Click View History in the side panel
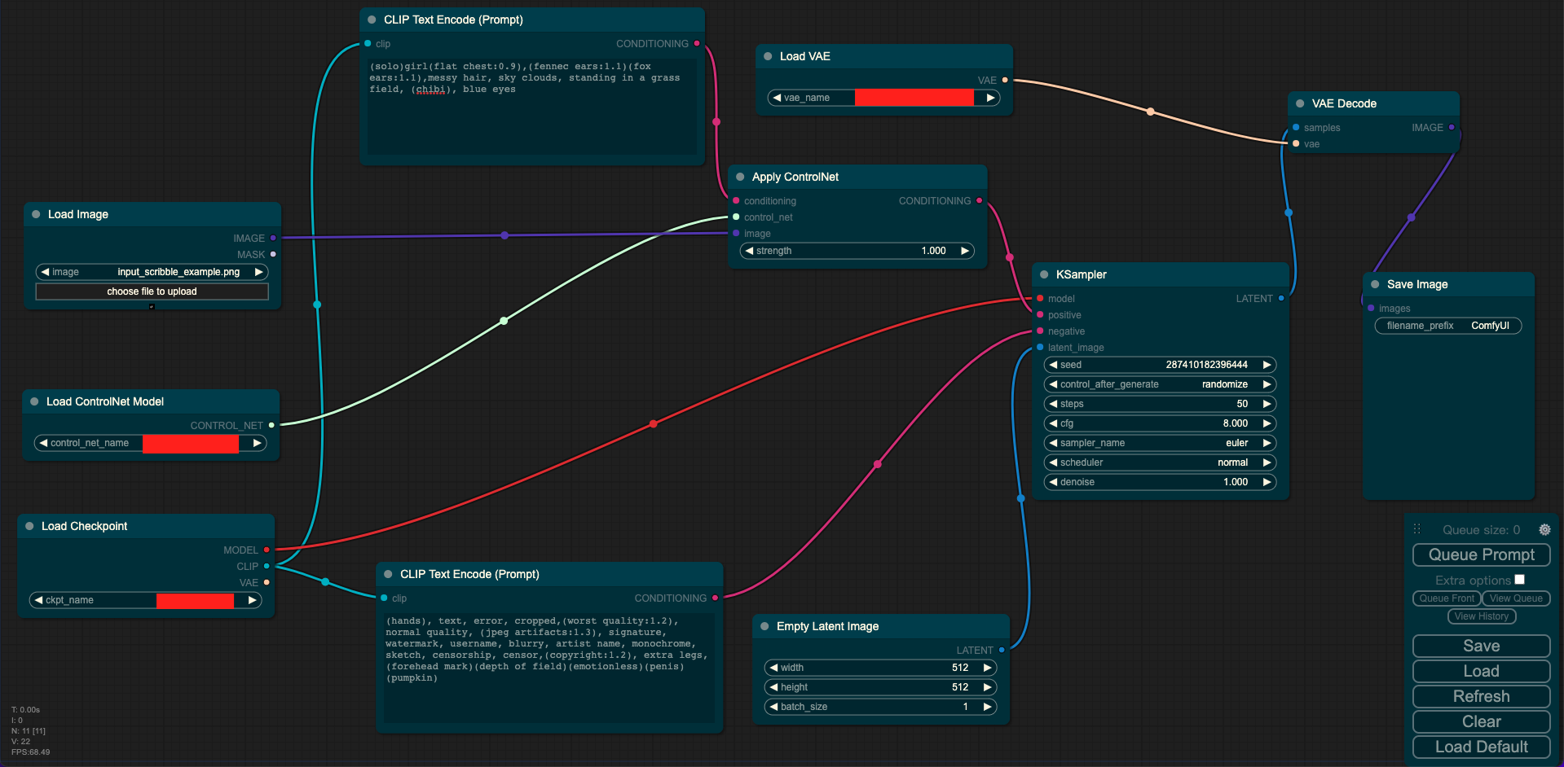The image size is (1564, 767). pos(1481,616)
